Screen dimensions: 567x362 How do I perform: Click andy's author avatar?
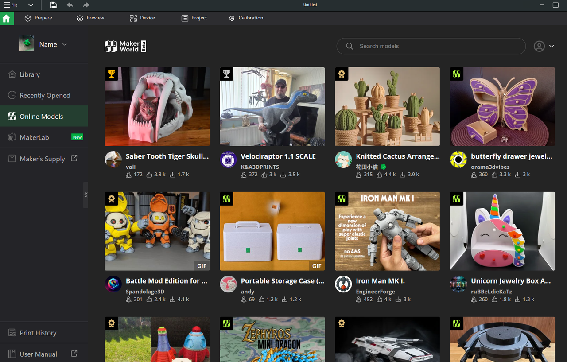[229, 284]
